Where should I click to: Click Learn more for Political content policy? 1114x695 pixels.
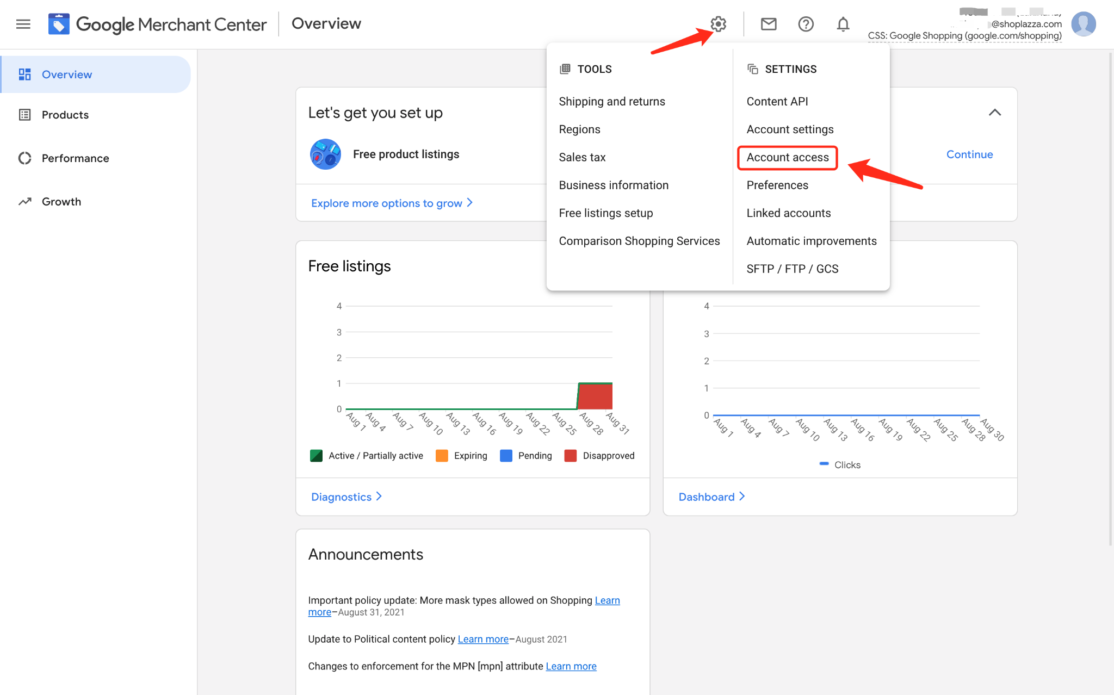(x=483, y=639)
